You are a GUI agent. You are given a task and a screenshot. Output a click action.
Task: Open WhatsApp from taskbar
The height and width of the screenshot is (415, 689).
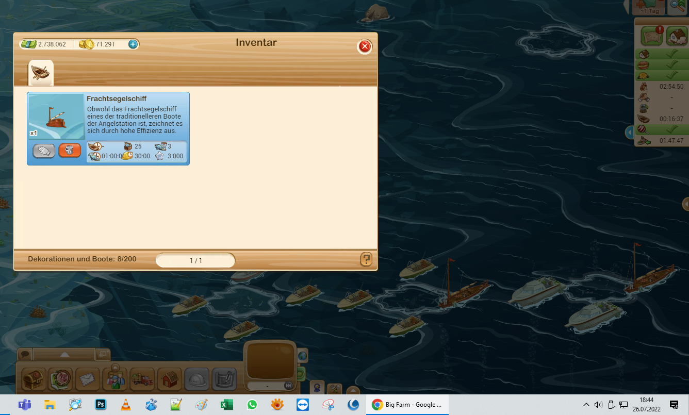click(252, 405)
